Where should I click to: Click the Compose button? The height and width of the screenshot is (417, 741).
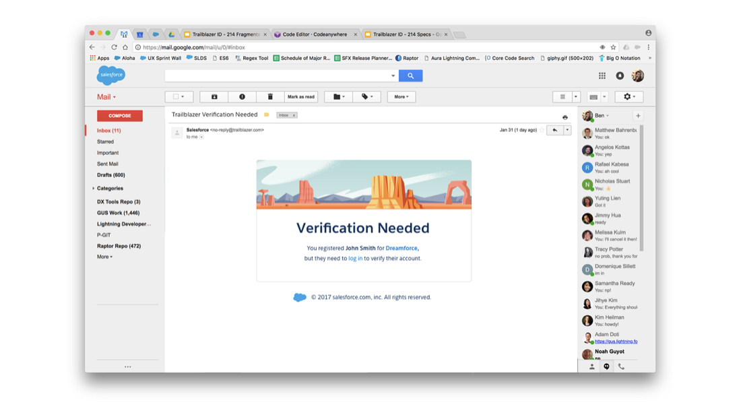coord(120,115)
